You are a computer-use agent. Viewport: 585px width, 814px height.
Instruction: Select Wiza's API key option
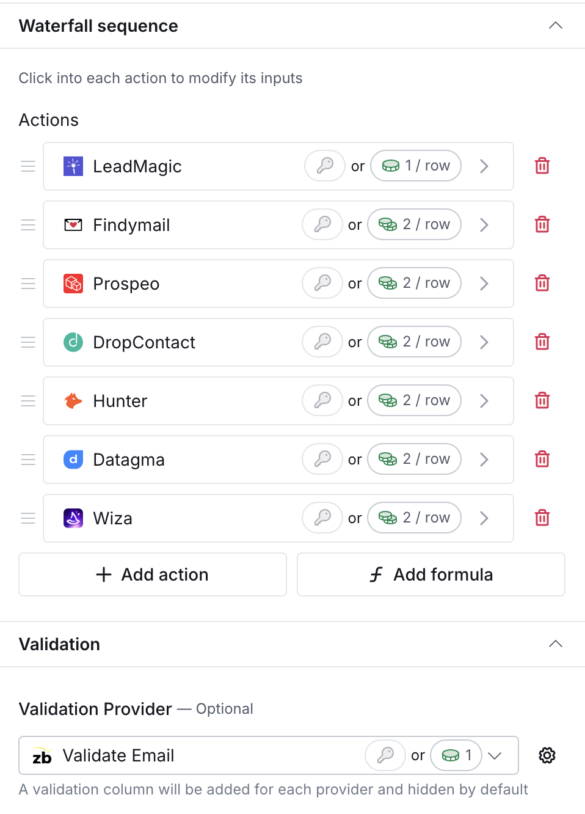tap(322, 518)
